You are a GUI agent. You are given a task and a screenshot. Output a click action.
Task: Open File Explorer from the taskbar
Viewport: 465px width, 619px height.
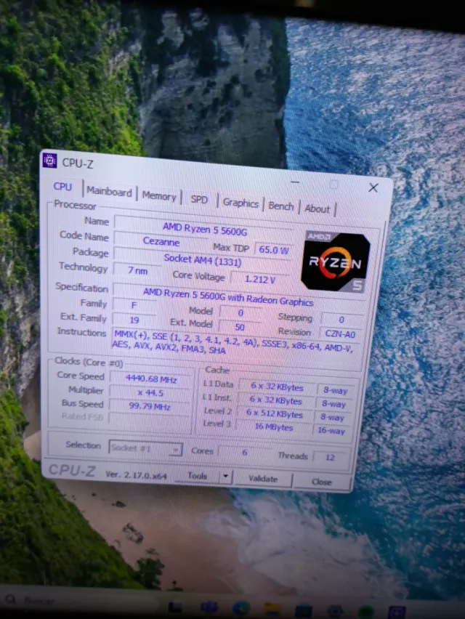(x=272, y=610)
